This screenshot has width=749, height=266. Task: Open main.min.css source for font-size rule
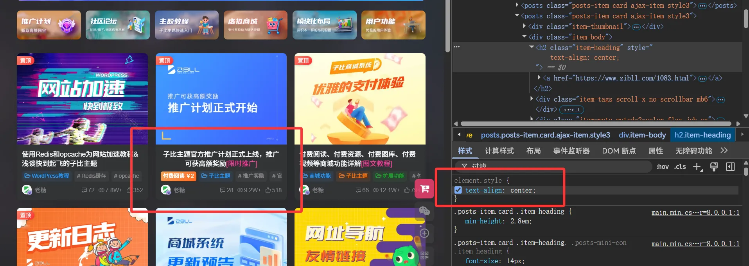695,244
